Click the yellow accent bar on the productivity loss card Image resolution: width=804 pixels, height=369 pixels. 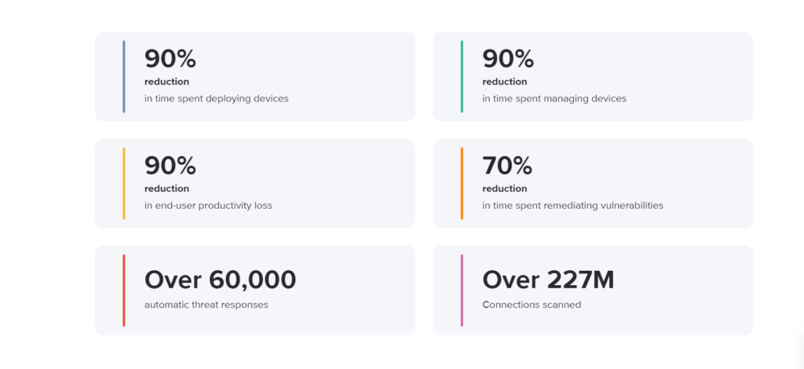point(123,184)
